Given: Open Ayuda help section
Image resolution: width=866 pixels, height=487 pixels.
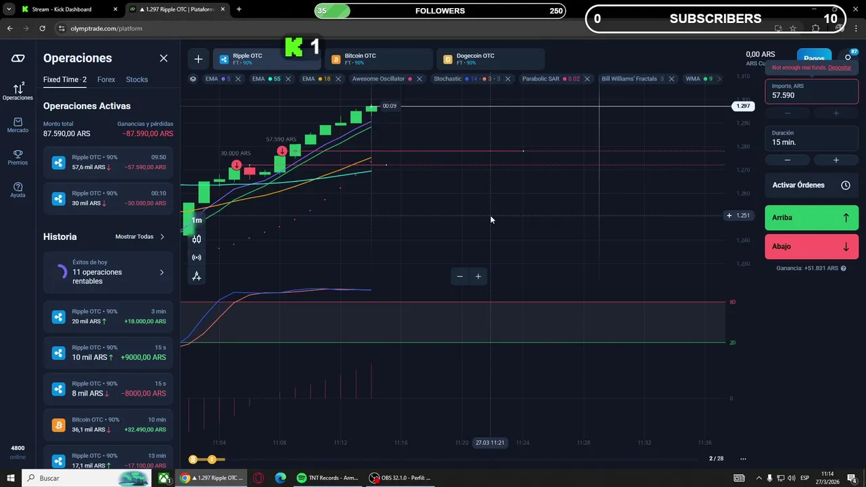Looking at the screenshot, I should coord(18,190).
